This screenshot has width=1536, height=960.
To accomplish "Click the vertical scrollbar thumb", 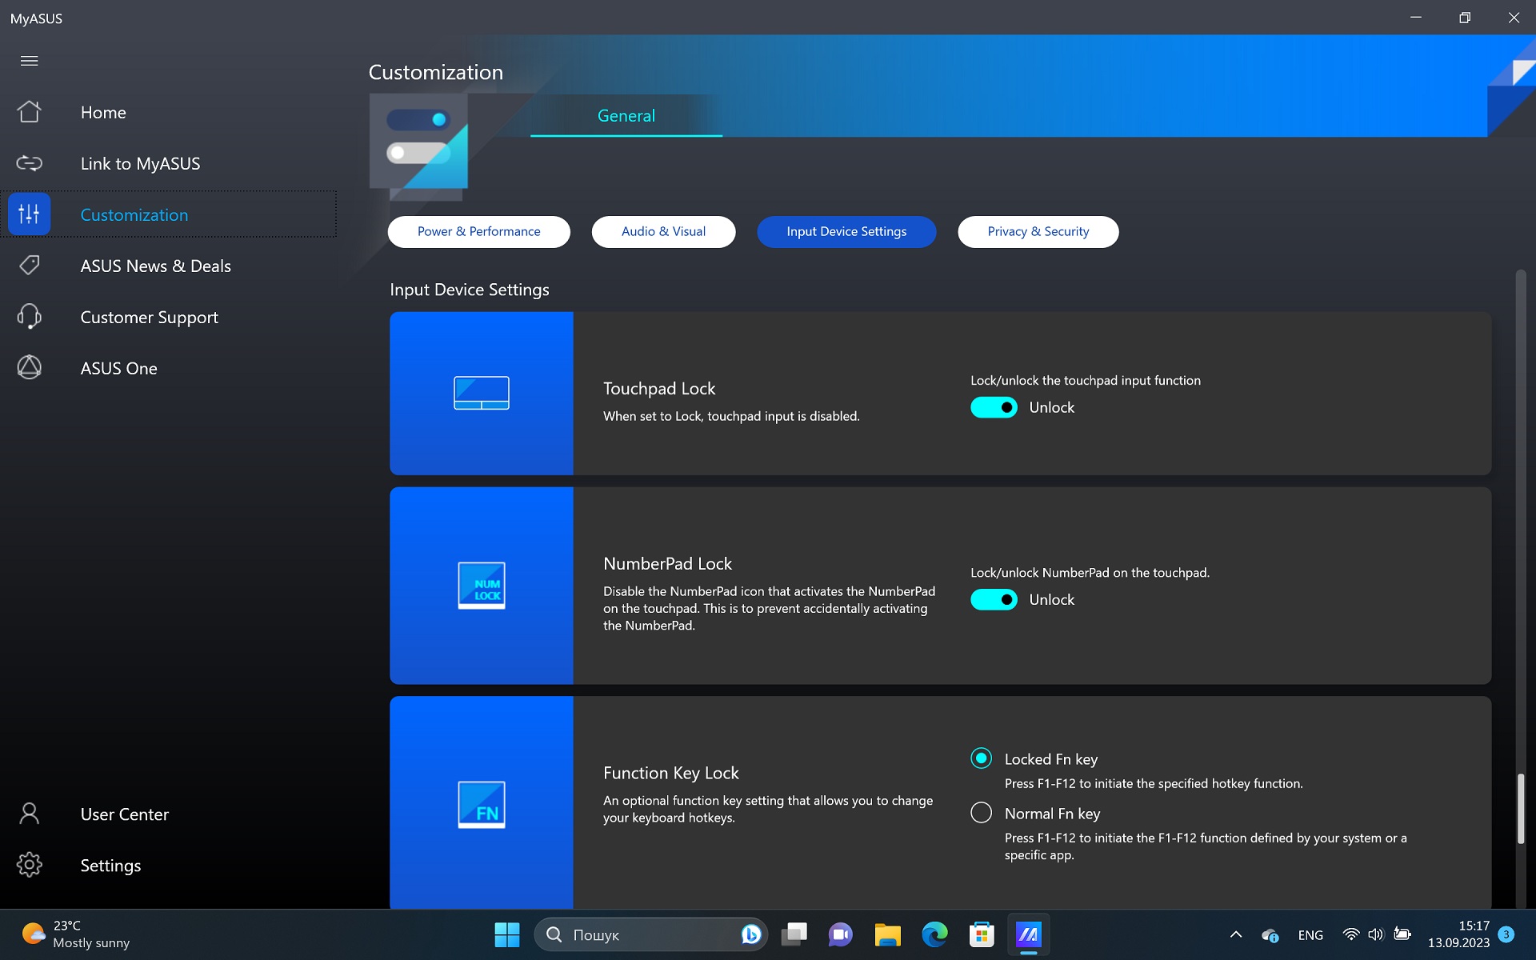I will 1521,809.
